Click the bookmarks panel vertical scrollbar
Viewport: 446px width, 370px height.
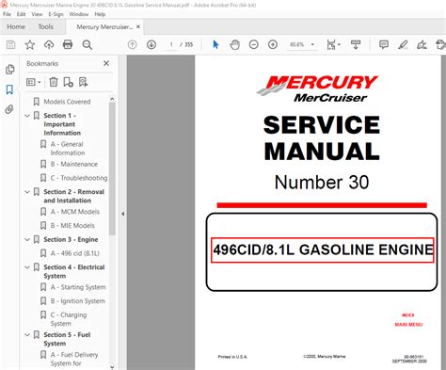[x=112, y=169]
